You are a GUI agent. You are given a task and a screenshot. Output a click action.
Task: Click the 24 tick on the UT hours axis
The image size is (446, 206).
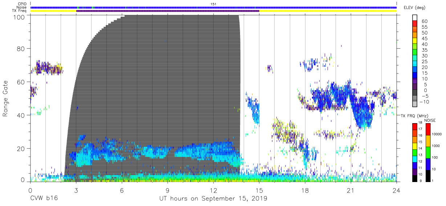point(397,190)
